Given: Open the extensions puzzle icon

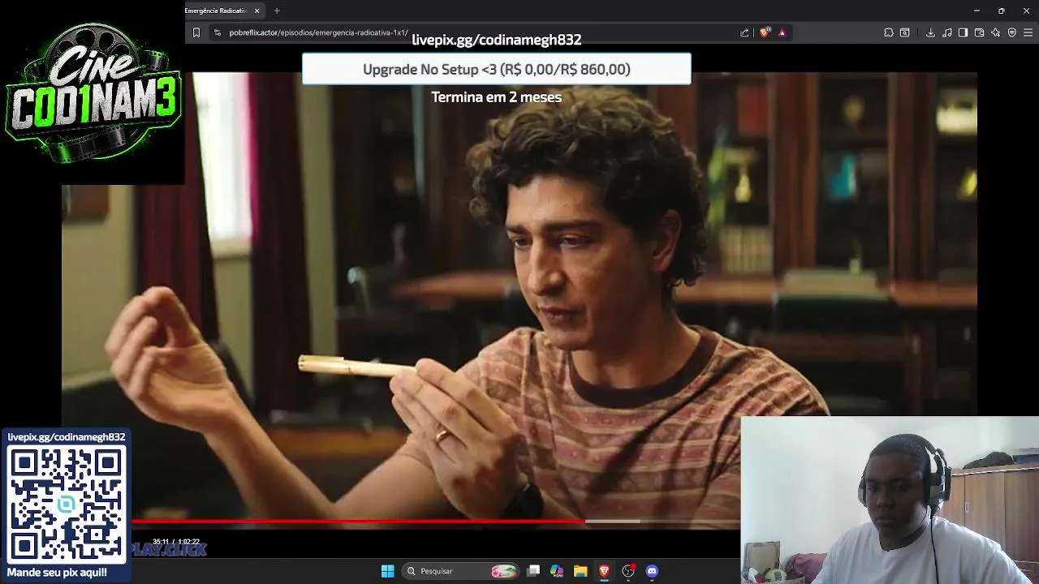Looking at the screenshot, I should (x=889, y=32).
